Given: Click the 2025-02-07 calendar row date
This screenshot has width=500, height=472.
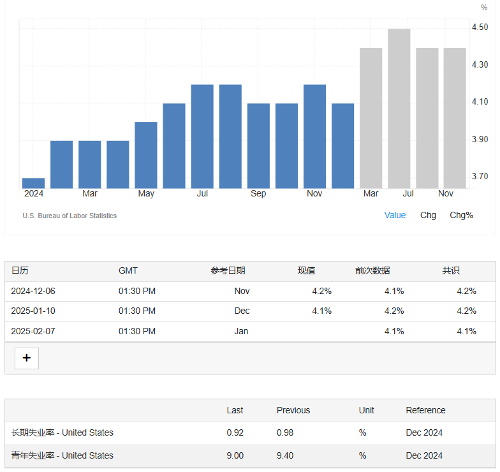Looking at the screenshot, I should point(33,331).
